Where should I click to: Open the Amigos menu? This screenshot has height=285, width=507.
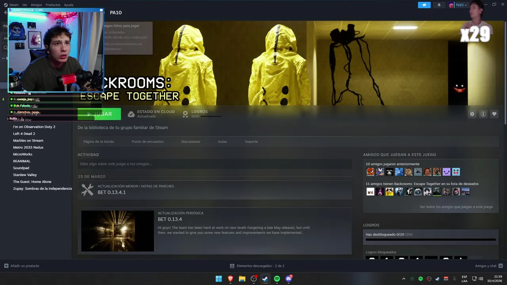36,5
